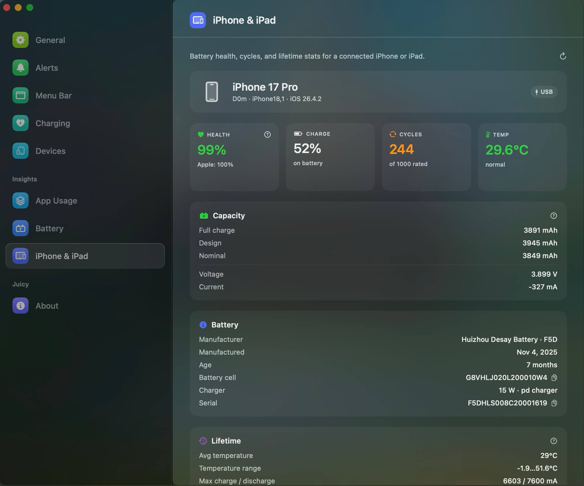Click the Health card help icon
584x486 pixels.
point(267,135)
